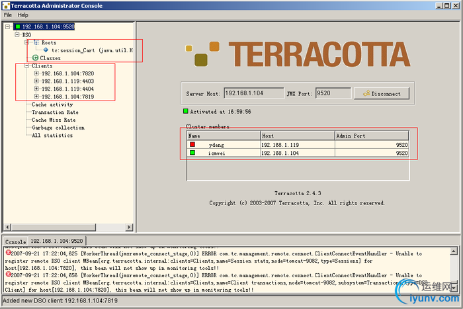Click the blue diamond icon of tc:session_Cart
463x309 pixels.
[x=46, y=50]
